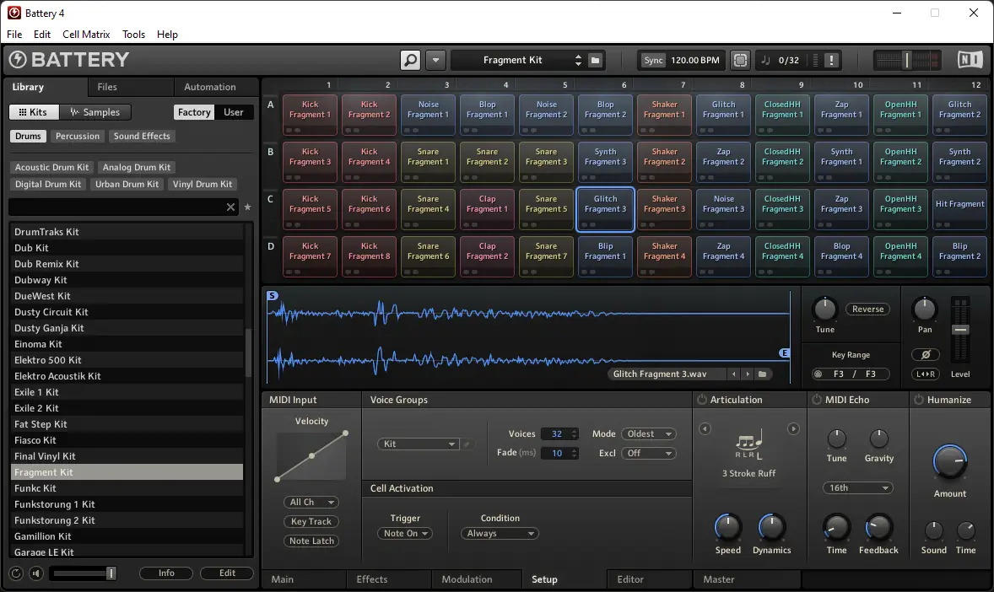Open sample folder icon in waveform
The image size is (994, 592).
[762, 374]
